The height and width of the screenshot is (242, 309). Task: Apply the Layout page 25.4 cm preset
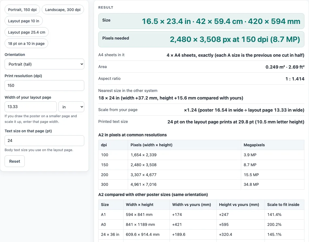point(27,32)
